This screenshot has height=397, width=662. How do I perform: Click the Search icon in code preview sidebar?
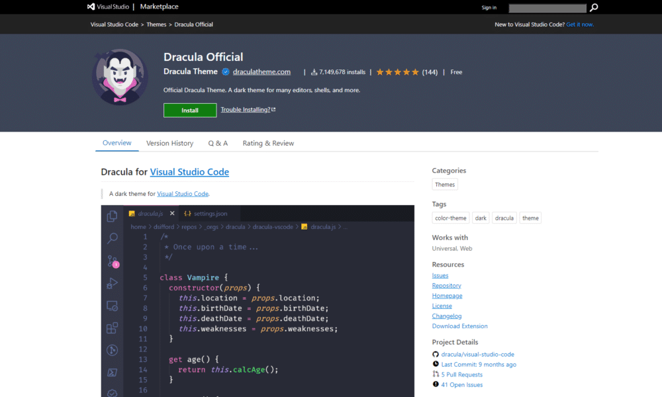(x=112, y=238)
